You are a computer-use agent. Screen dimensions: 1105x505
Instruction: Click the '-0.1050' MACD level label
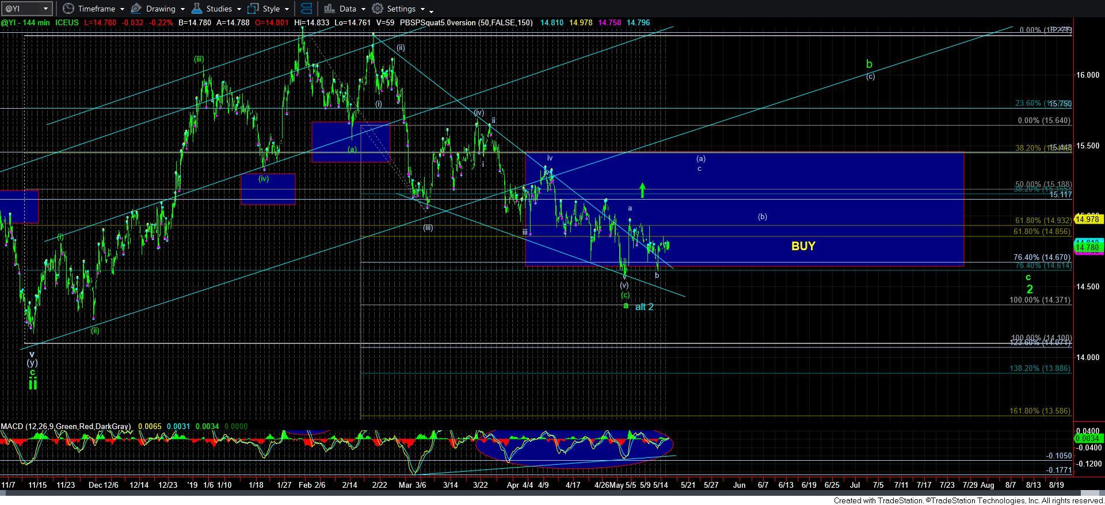click(x=1059, y=456)
